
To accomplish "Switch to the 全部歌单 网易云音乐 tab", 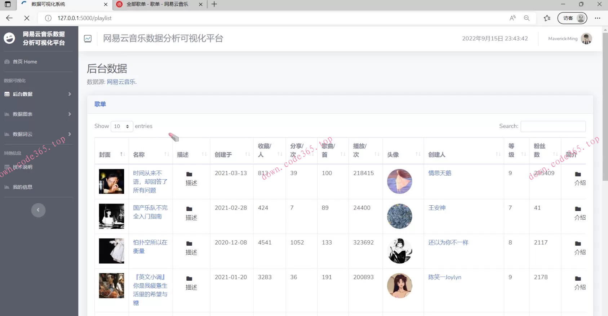I will click(159, 5).
